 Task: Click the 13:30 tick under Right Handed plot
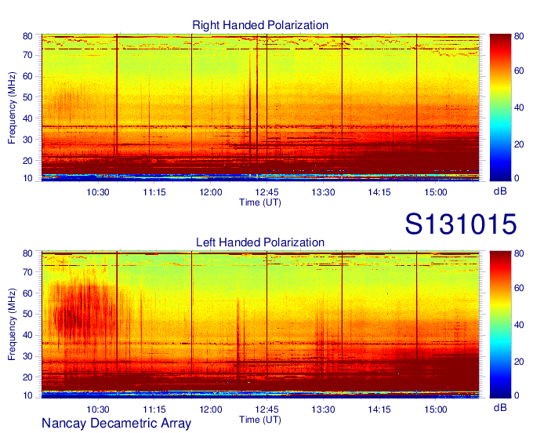323,192
